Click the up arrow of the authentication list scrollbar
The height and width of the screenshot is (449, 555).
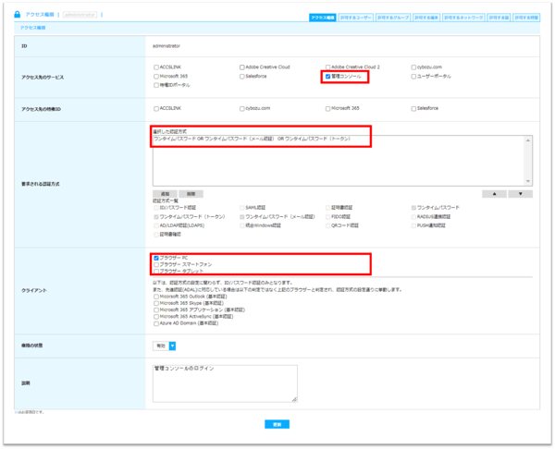(528, 140)
